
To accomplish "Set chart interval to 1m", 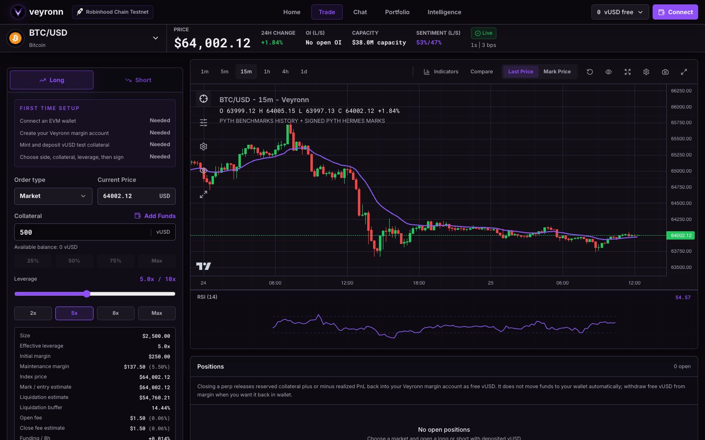I will point(205,72).
